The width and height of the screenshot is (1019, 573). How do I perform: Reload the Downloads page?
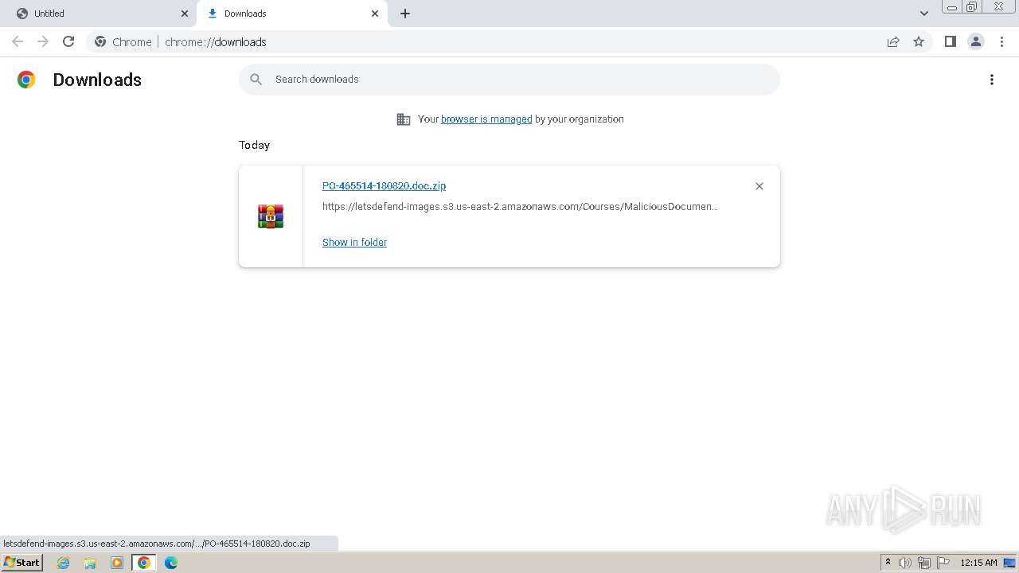pyautogui.click(x=68, y=41)
